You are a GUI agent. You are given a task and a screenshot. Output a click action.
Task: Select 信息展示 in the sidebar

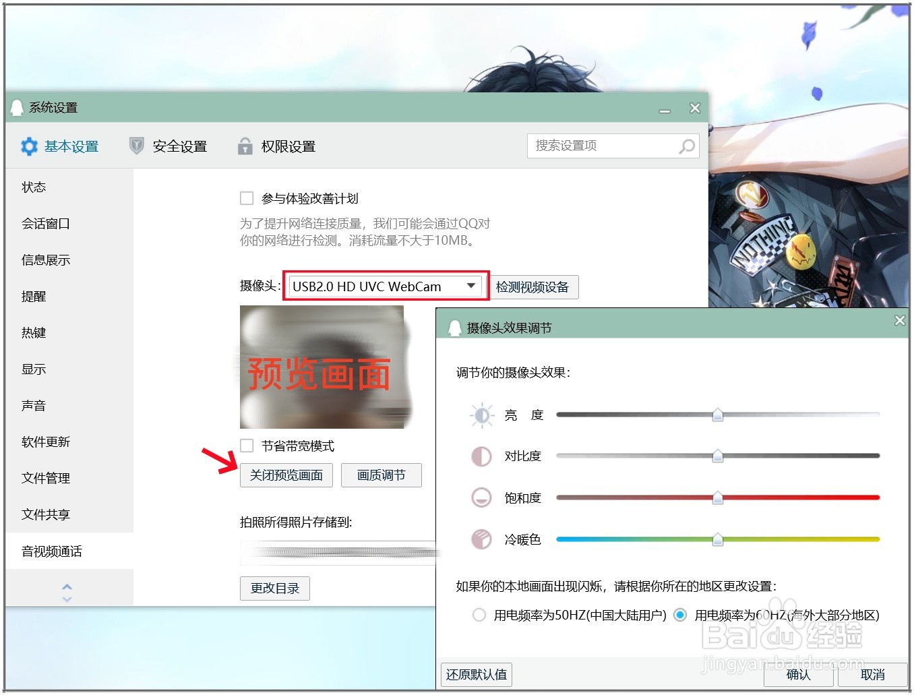coord(69,260)
